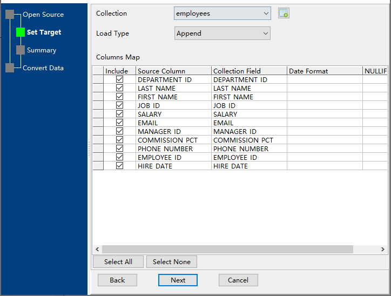Click the green Set Target step icon
This screenshot has width=391, height=296.
point(21,32)
